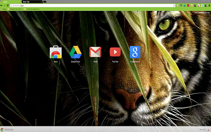The height and width of the screenshot is (132, 211).
Task: Launch the YouTube app
Action: (x=115, y=52)
